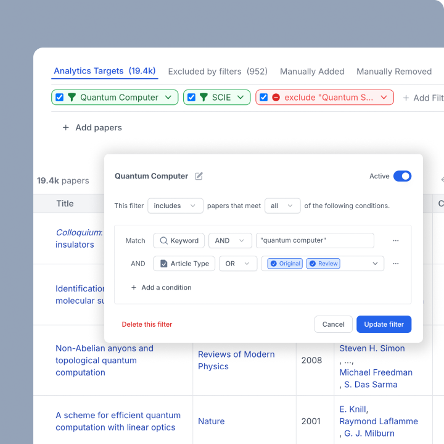
Task: Open the more options menu for Keyword condition
Action: (x=395, y=240)
